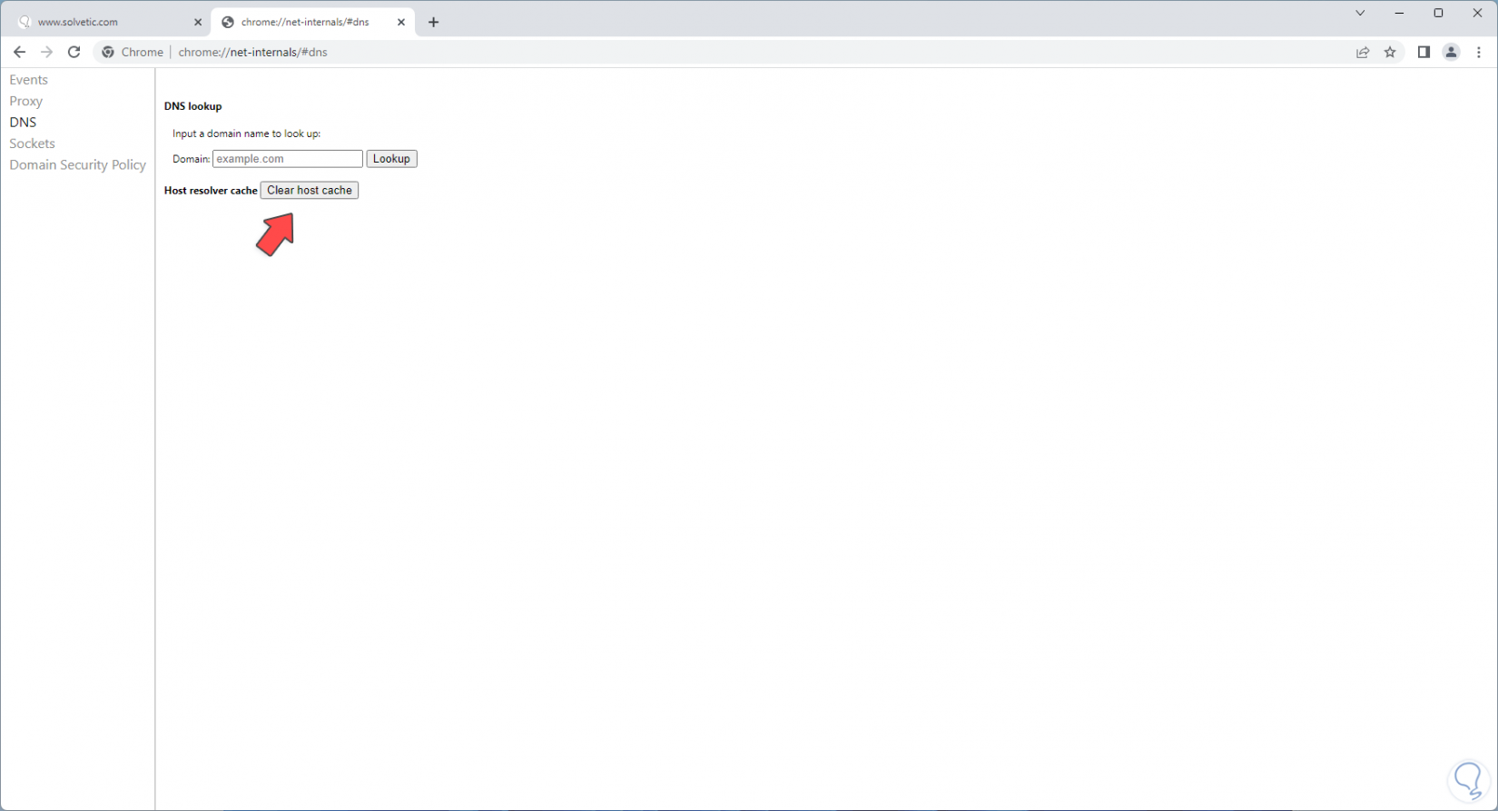The image size is (1498, 811).
Task: Open the Chrome profile menu
Action: (1451, 52)
